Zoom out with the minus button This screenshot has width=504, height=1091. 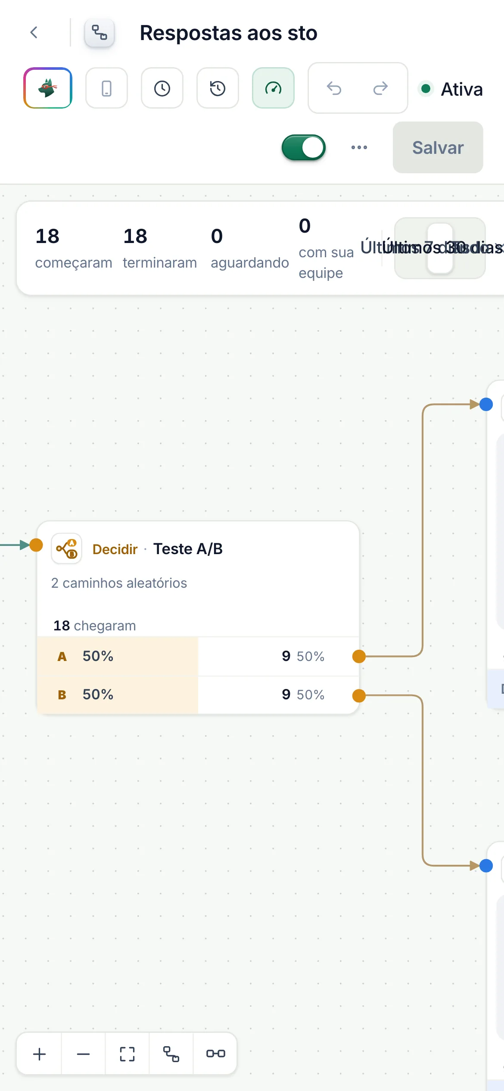pyautogui.click(x=83, y=1054)
